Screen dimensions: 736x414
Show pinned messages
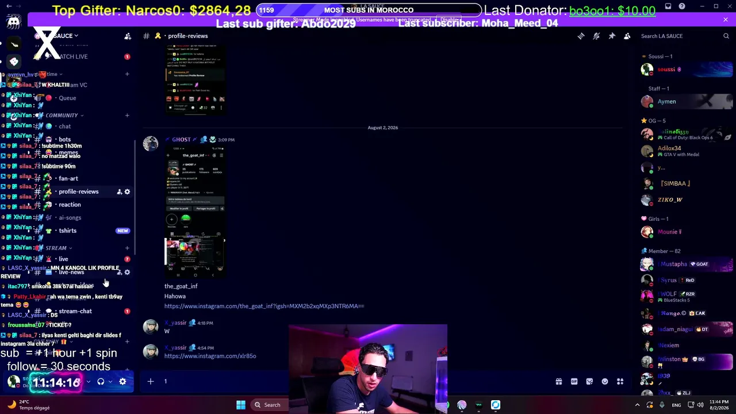click(612, 36)
